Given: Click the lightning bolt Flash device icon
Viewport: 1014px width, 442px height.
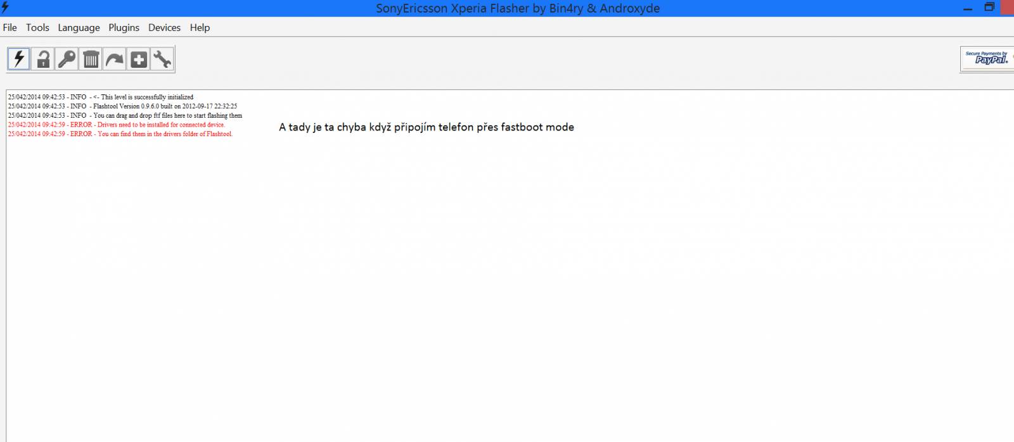Looking at the screenshot, I should (19, 59).
